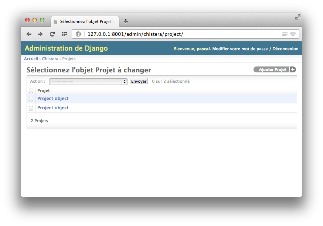Click the Envoyer button

pyautogui.click(x=139, y=81)
